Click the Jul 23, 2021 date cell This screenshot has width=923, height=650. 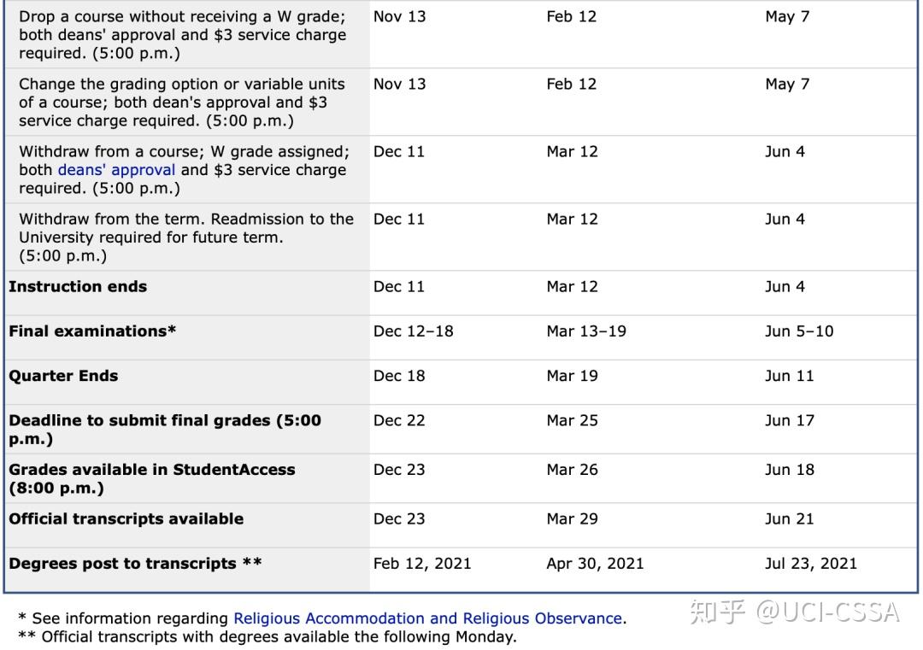[x=810, y=564]
